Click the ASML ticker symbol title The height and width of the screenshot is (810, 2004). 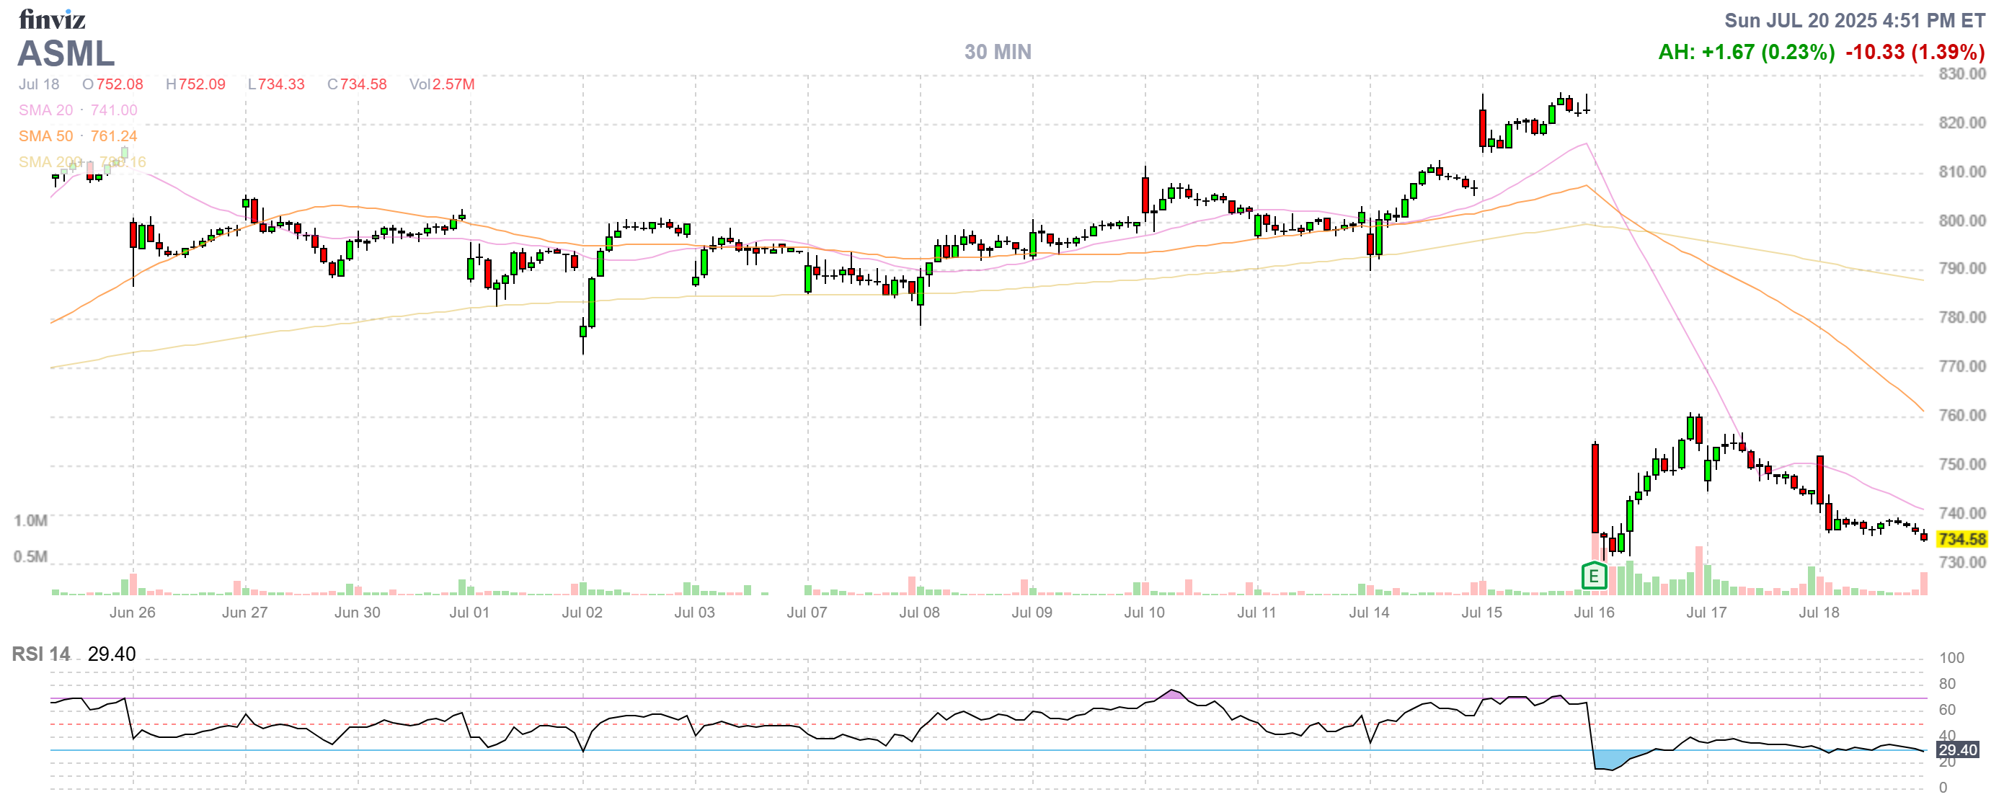coord(66,53)
